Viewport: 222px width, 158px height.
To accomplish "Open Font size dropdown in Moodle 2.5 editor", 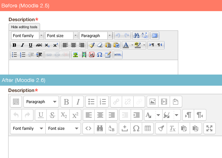I will [x=62, y=36].
